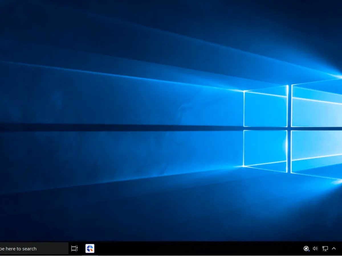Open the volume speaker control
Viewport: 342px width, 256px height.
coord(315,249)
